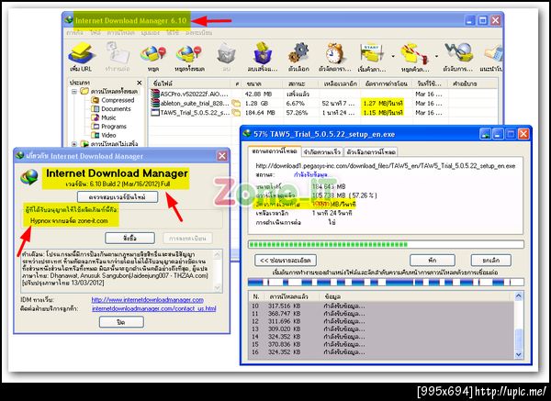The image size is (551, 401).
Task: Sort by the Status column header
Action: [x=301, y=84]
